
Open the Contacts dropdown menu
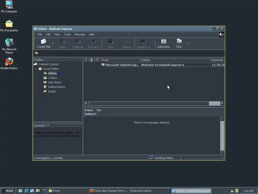coord(42,126)
